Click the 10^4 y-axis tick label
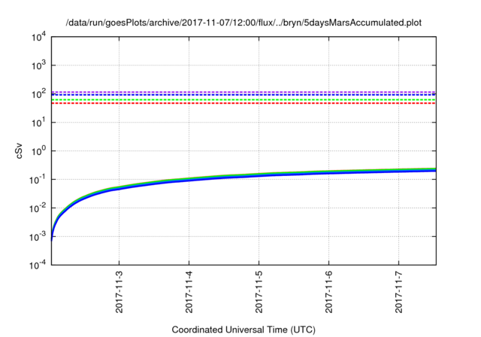 coord(38,38)
